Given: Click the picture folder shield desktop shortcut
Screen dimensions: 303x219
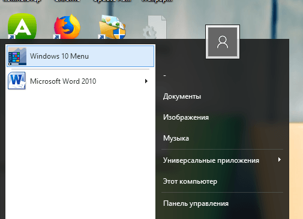Looking at the screenshot, I should 112,27.
